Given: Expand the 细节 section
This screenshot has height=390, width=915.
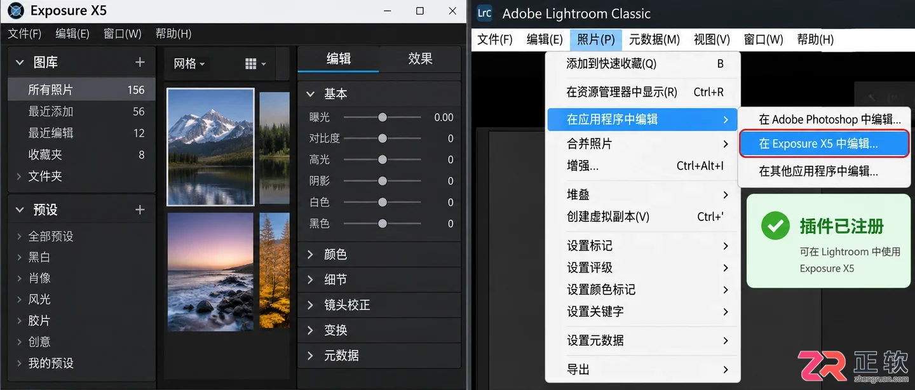Looking at the screenshot, I should coord(311,279).
